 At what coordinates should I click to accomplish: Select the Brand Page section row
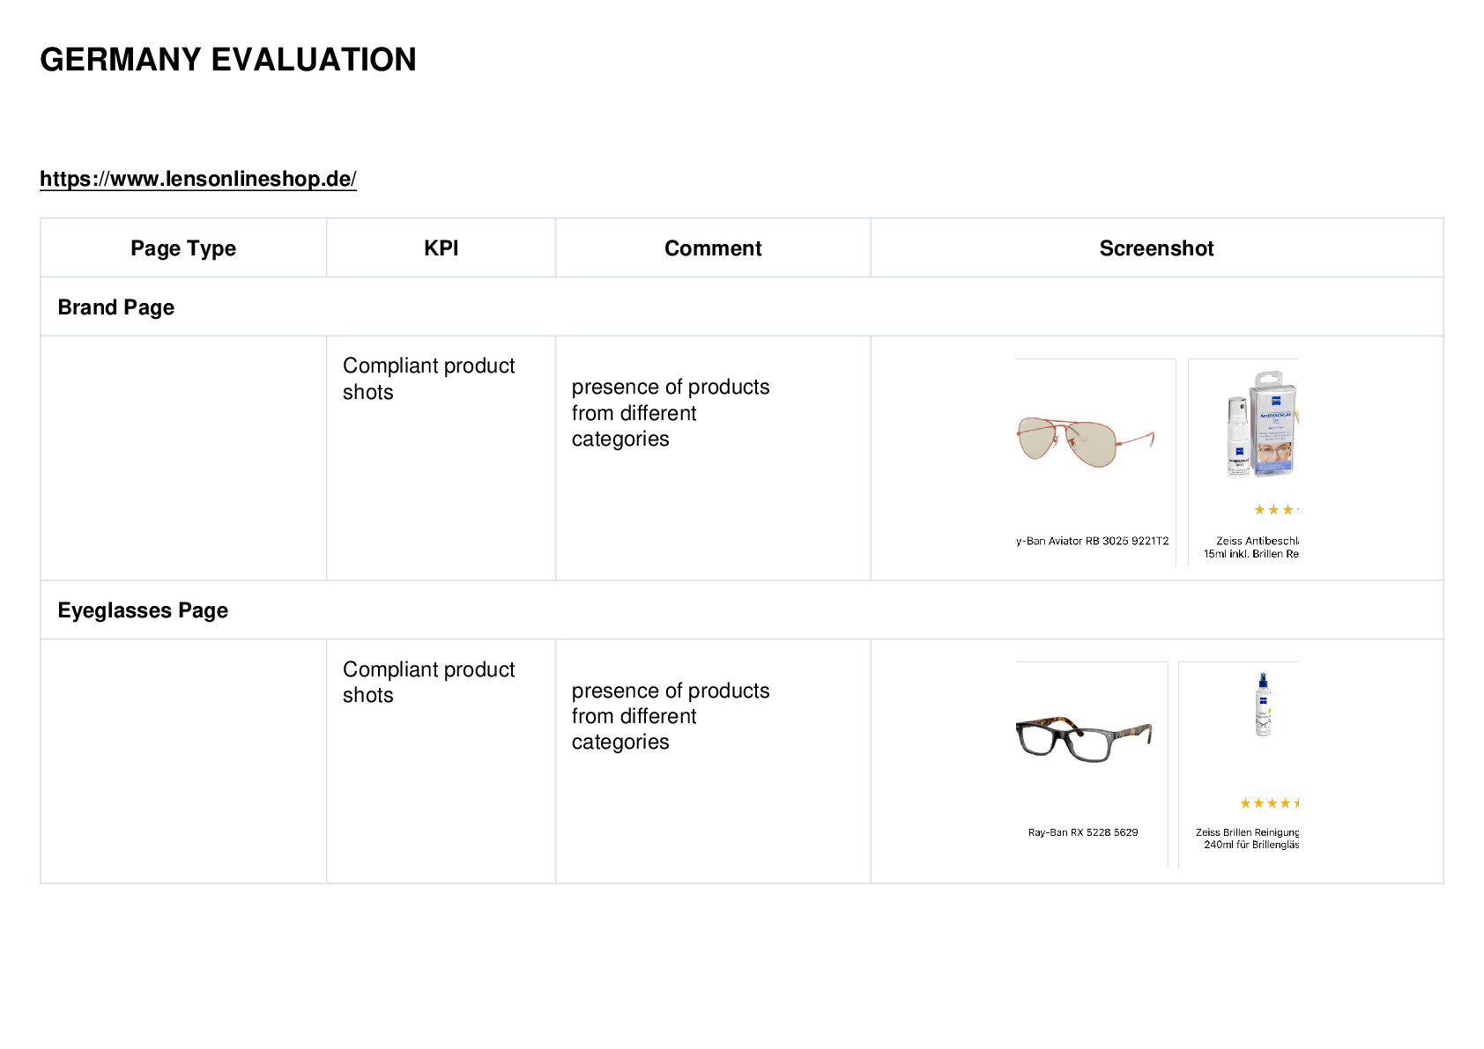pos(742,307)
